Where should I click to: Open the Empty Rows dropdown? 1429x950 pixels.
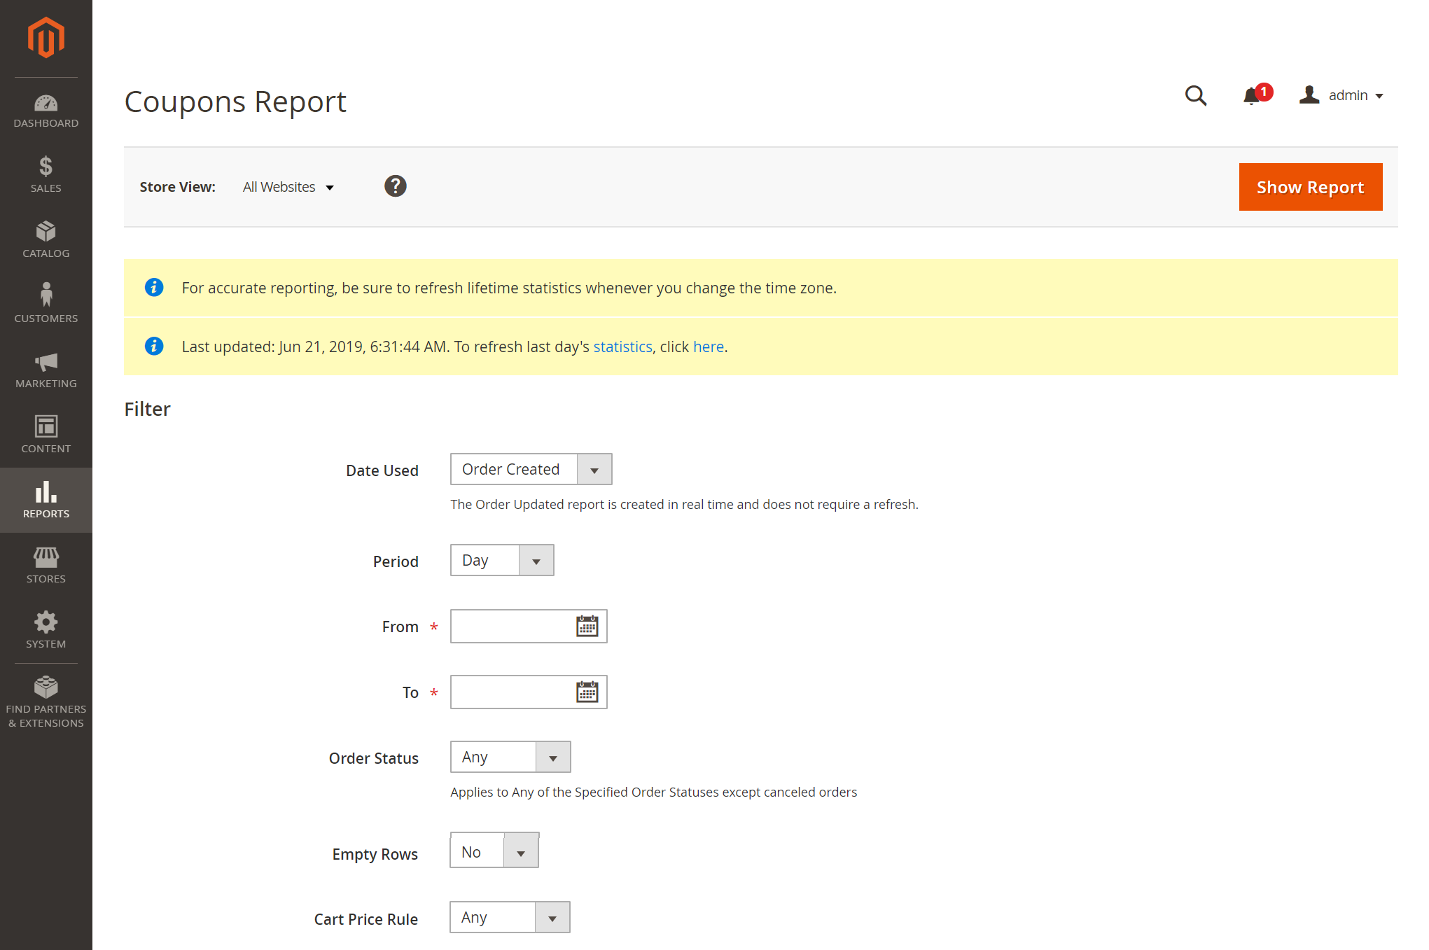coord(494,850)
